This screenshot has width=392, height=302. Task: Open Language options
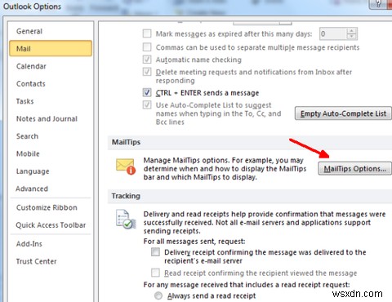(x=33, y=171)
